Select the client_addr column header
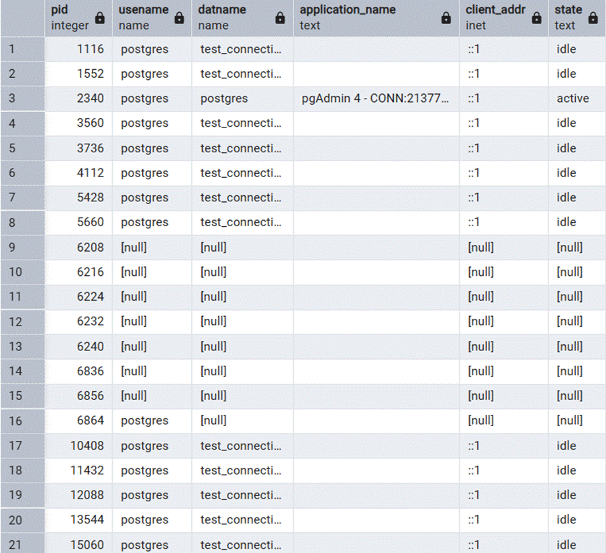Image resolution: width=606 pixels, height=553 pixels. (503, 18)
